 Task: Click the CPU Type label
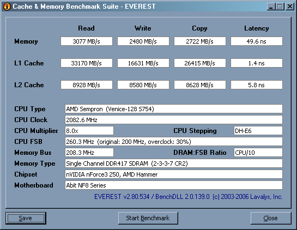(30, 109)
